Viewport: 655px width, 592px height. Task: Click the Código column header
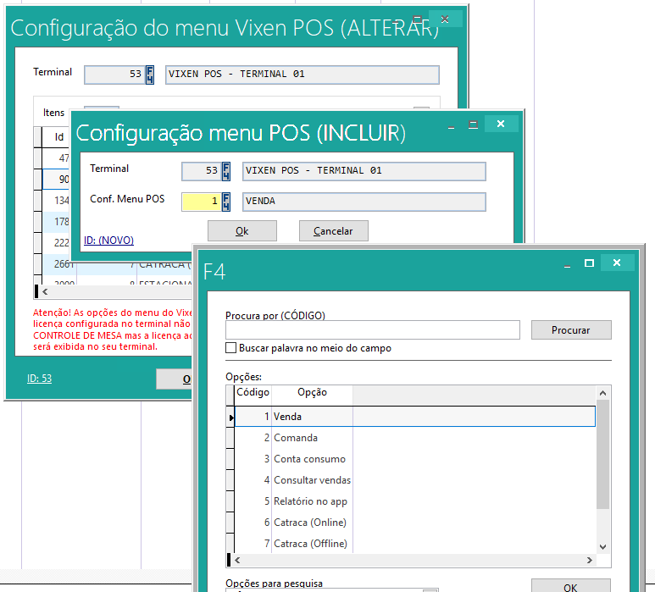tap(253, 392)
